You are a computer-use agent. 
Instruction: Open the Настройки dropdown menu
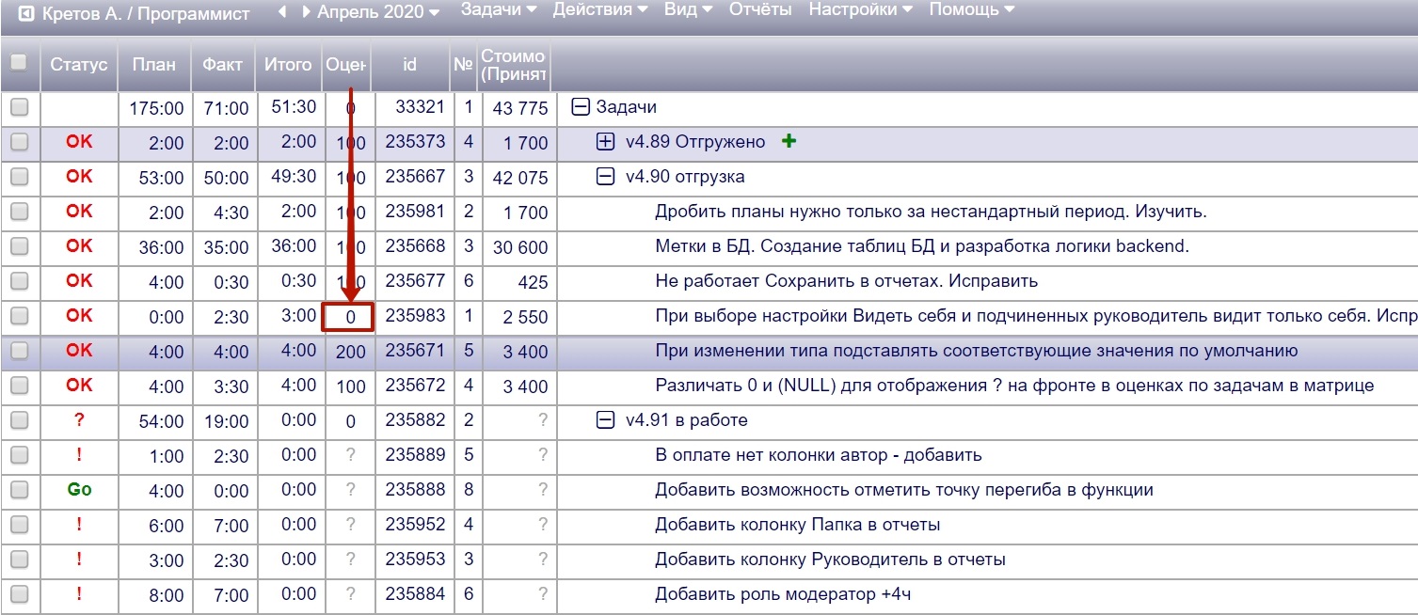pos(860,10)
